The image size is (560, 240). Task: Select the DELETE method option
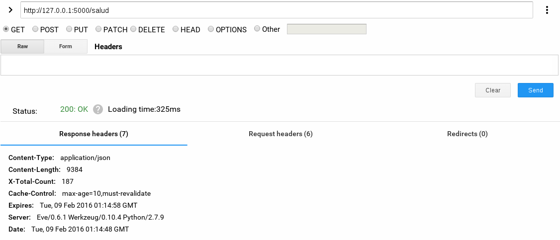point(133,29)
